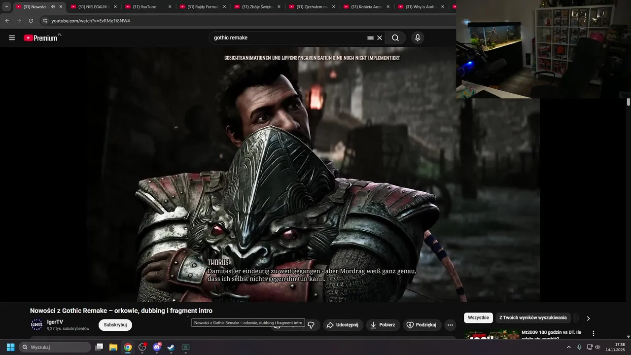Open the on-screen keyboard icon in search box
This screenshot has width=631, height=355.
(370, 38)
